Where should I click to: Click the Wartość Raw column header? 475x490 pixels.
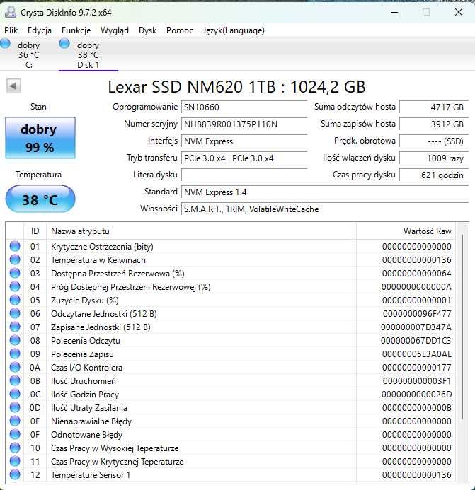[406, 231]
